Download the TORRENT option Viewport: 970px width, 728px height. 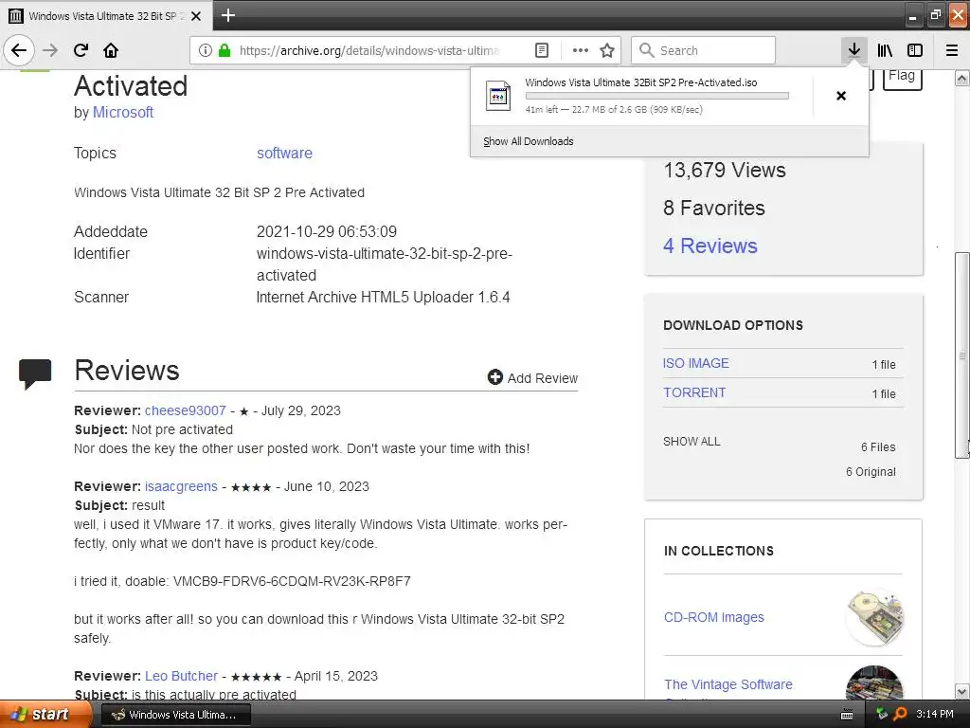click(x=694, y=392)
